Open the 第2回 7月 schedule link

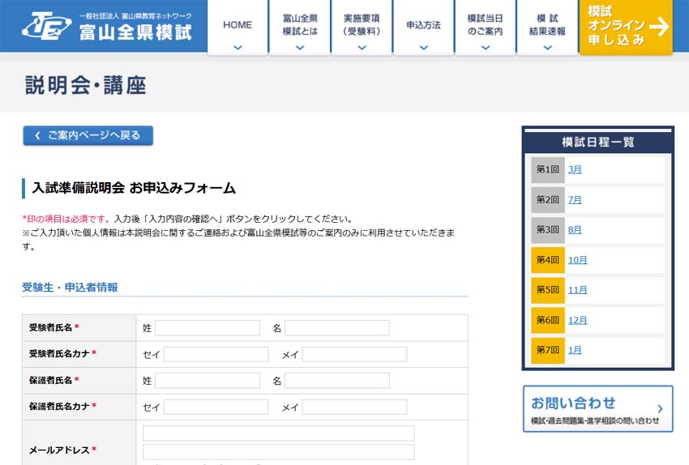575,199
